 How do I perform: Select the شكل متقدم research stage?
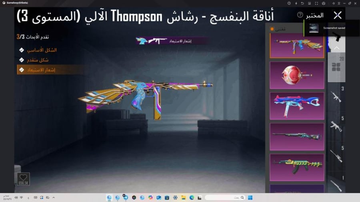point(34,60)
